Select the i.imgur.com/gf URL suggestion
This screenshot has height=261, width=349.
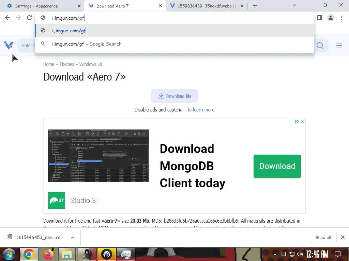coord(174,31)
